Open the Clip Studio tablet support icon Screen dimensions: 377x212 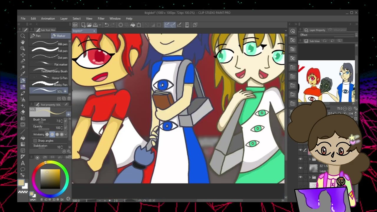pos(187,25)
